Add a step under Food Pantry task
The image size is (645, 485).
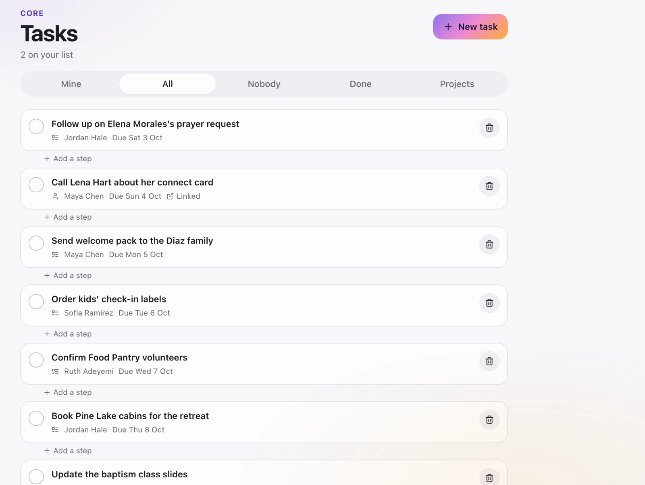coord(68,393)
